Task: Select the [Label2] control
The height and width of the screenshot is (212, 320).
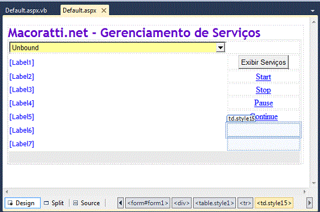Action: 21,76
